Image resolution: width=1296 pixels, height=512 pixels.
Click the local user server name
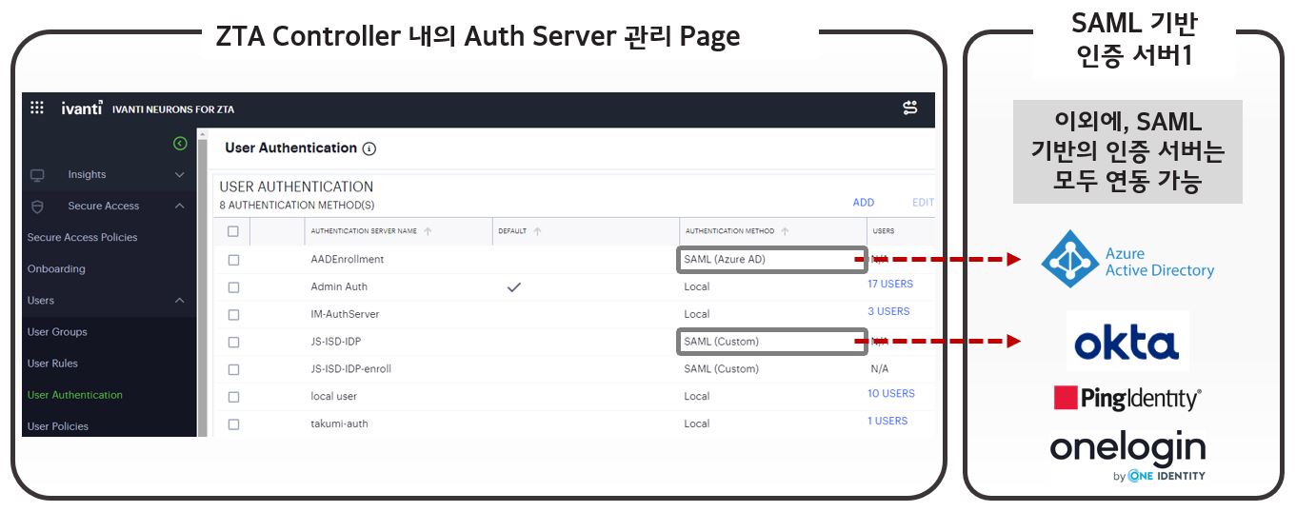tap(333, 397)
